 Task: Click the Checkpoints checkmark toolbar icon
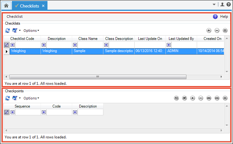click(184, 98)
